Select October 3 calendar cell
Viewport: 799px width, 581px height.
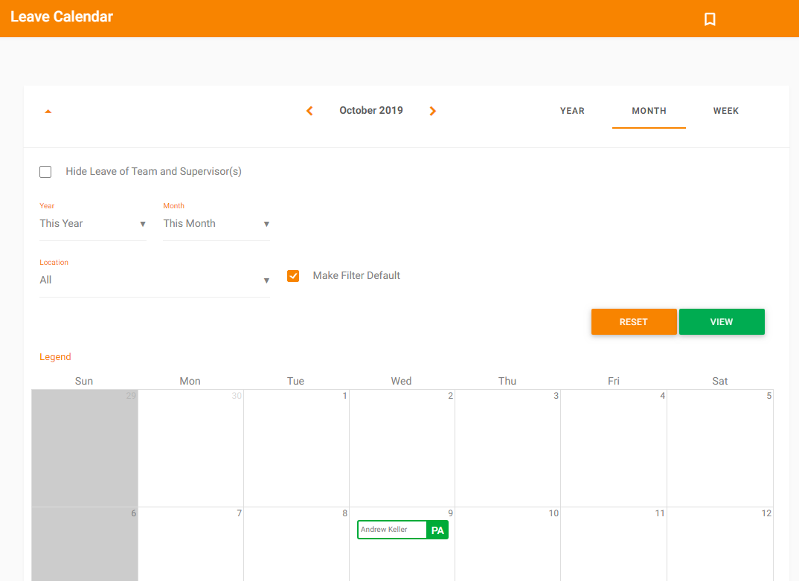(x=507, y=448)
